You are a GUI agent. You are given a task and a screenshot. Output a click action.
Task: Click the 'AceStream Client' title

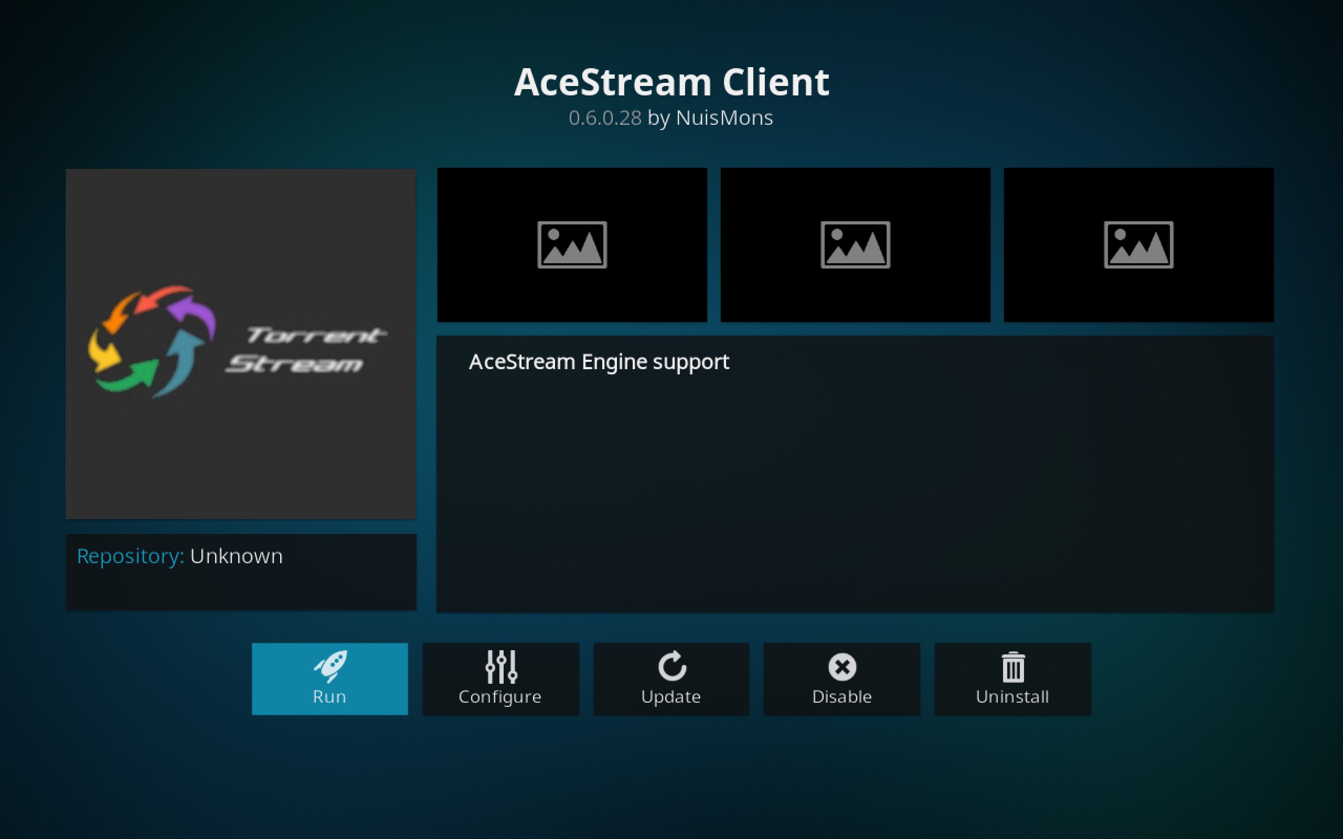pyautogui.click(x=671, y=82)
